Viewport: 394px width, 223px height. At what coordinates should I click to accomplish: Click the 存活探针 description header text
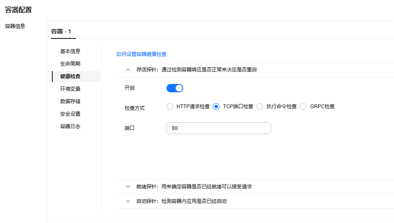[197, 70]
